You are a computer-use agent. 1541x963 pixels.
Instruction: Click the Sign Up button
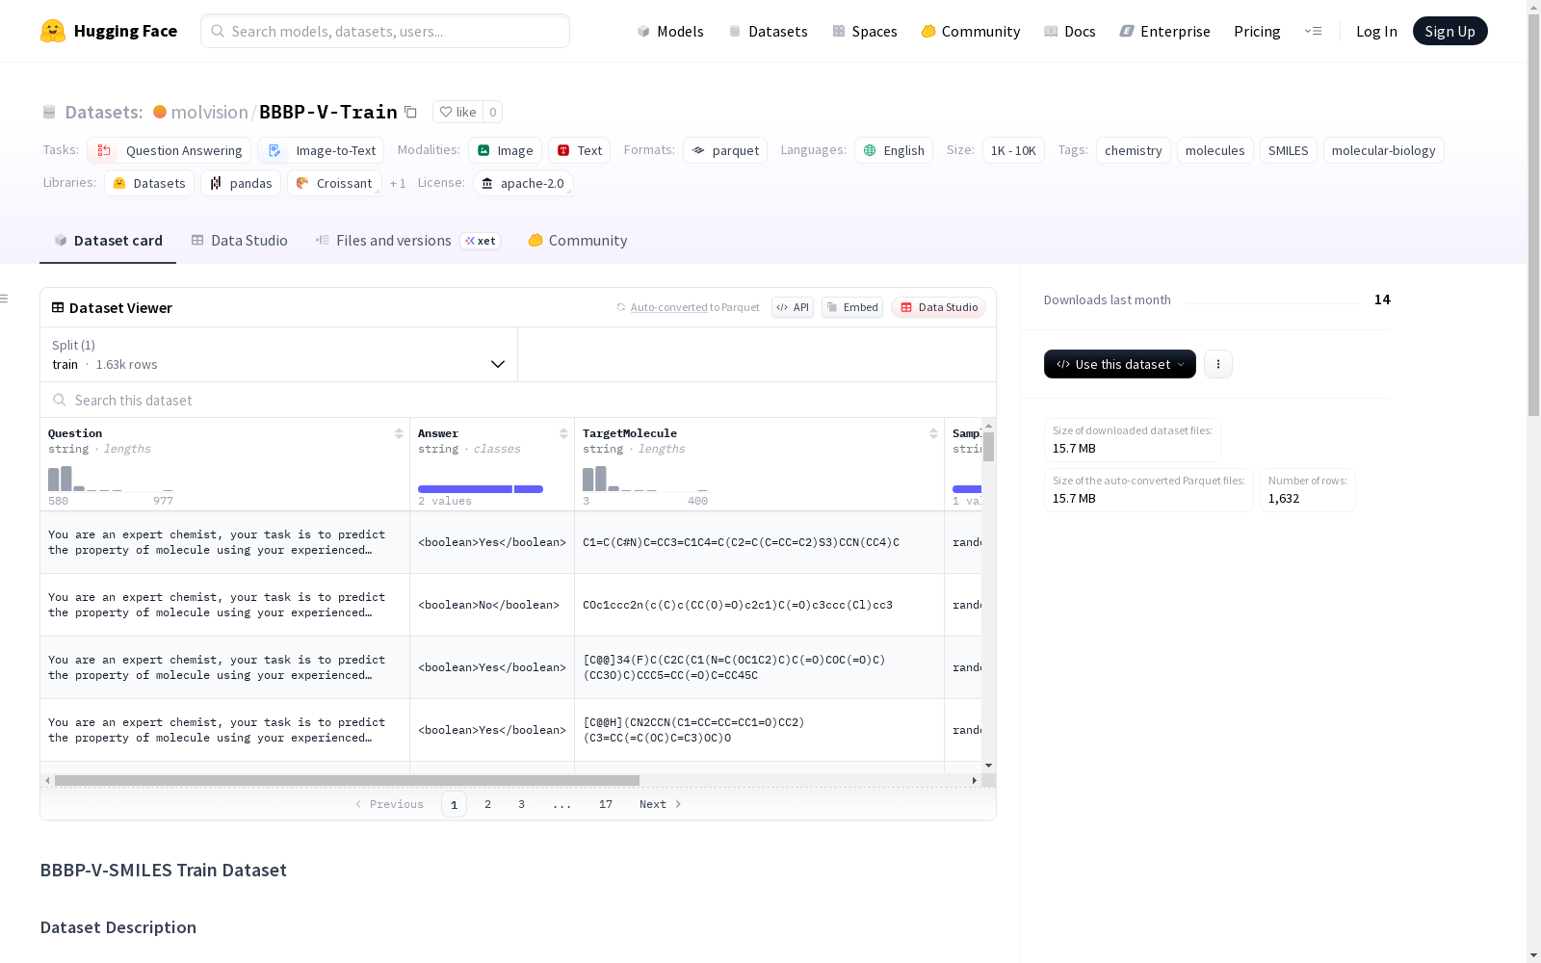[1450, 31]
